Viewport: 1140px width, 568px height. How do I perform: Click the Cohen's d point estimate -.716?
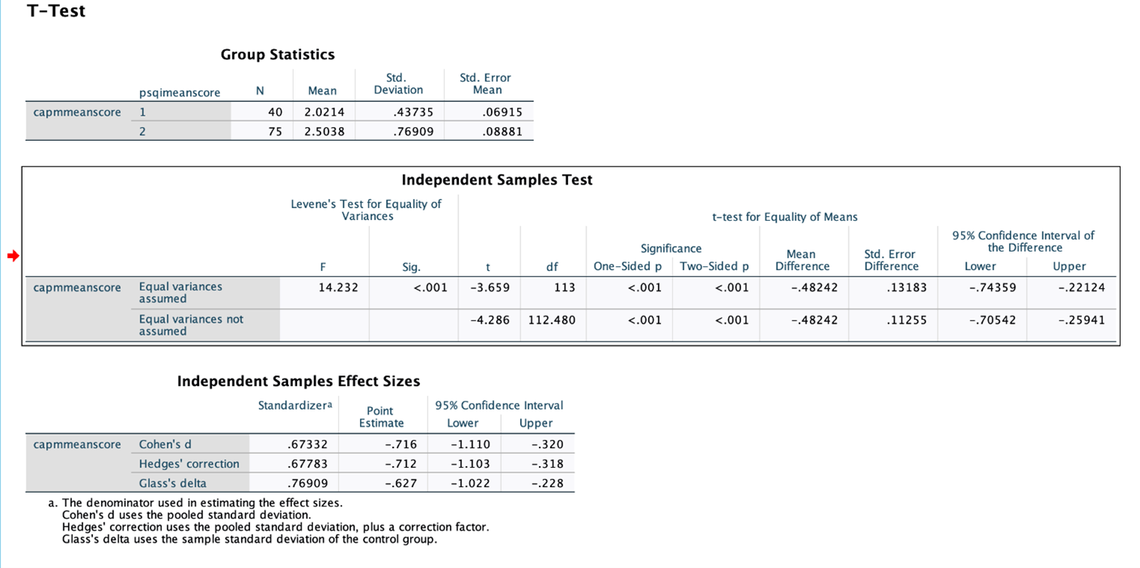coord(400,444)
